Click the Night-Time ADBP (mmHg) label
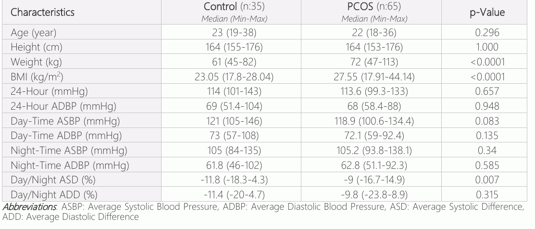 coord(70,165)
